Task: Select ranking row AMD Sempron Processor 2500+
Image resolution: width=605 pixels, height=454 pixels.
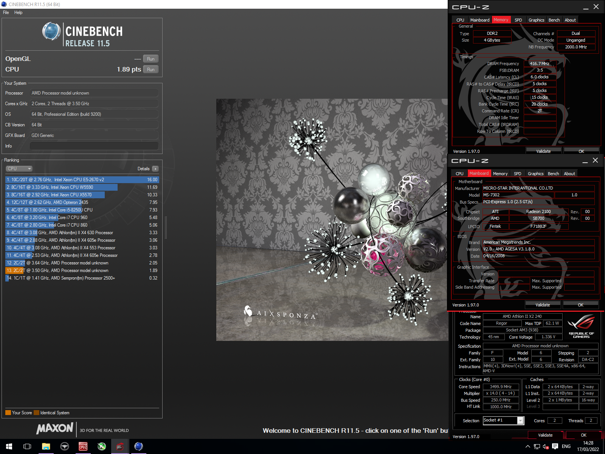Action: pos(82,278)
